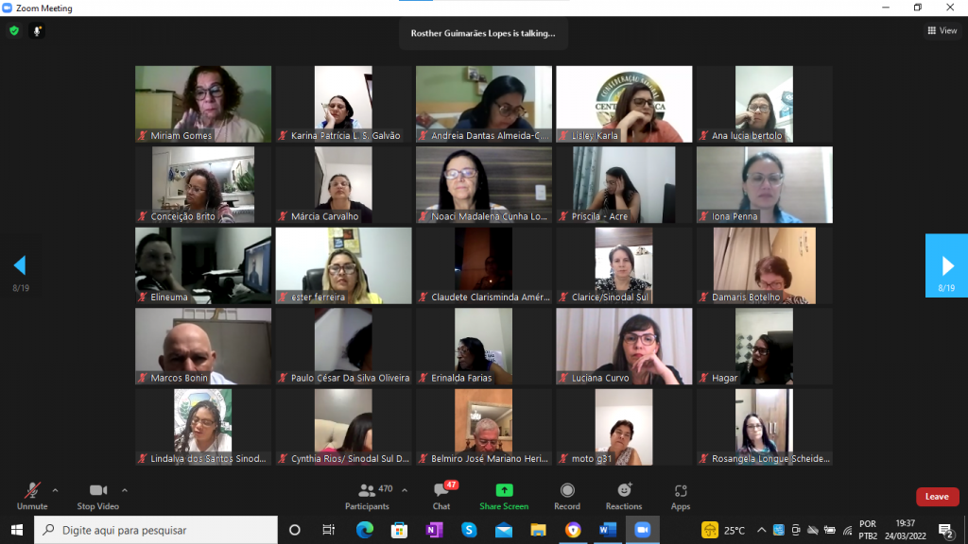Click the muted microphone indicator at top left
The width and height of the screenshot is (968, 544).
38,31
